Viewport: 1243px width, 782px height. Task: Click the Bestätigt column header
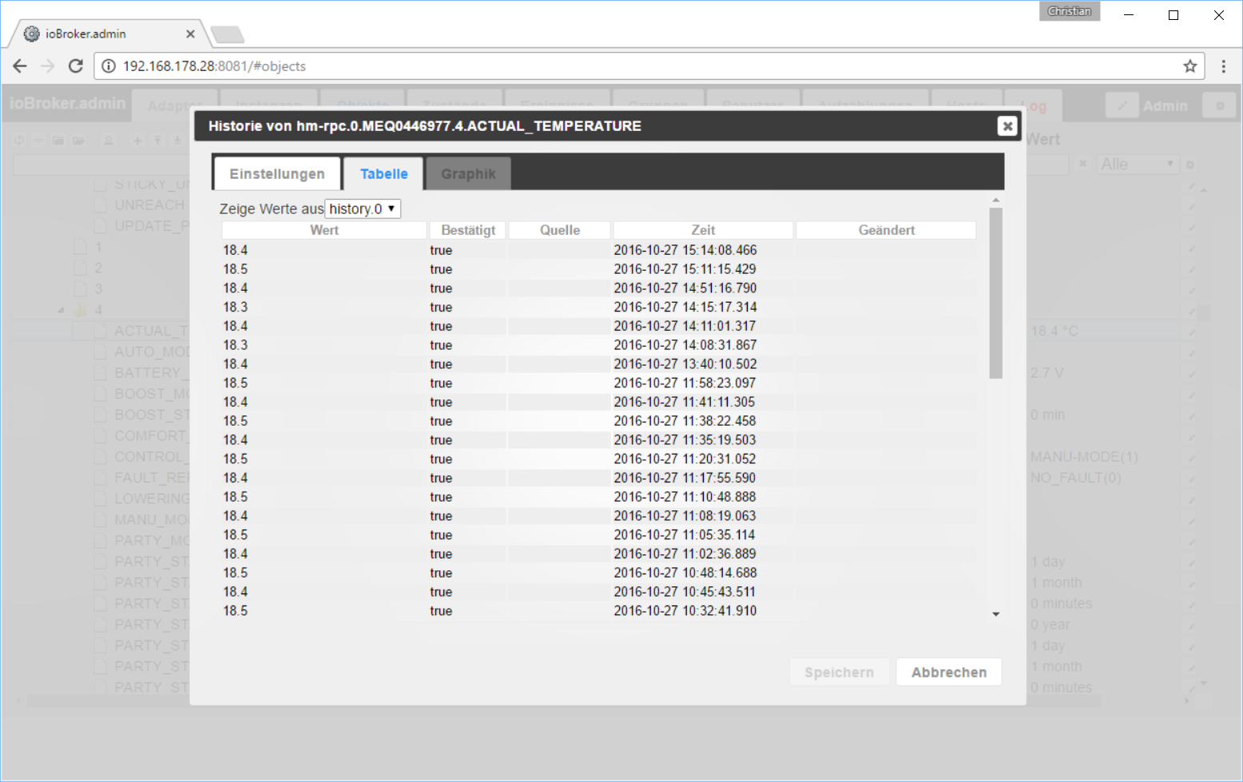[468, 230]
